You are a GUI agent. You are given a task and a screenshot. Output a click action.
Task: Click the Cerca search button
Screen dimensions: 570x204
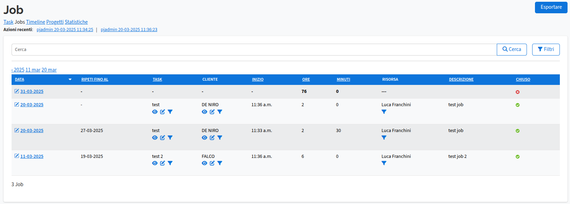(511, 50)
